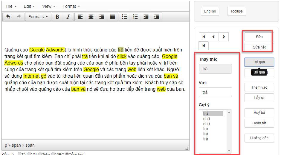Image resolution: width=281 pixels, height=155 pixels.
Task: Insert a bullet list
Action: [125, 17]
